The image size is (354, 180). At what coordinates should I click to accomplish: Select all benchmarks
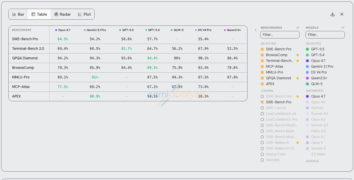pyautogui.click(x=298, y=28)
